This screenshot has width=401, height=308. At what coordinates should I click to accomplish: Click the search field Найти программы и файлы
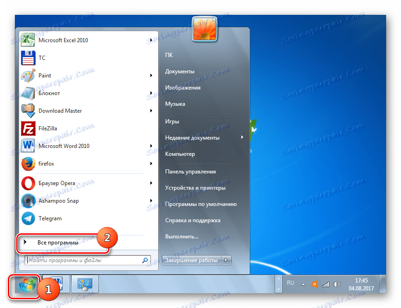pyautogui.click(x=84, y=260)
